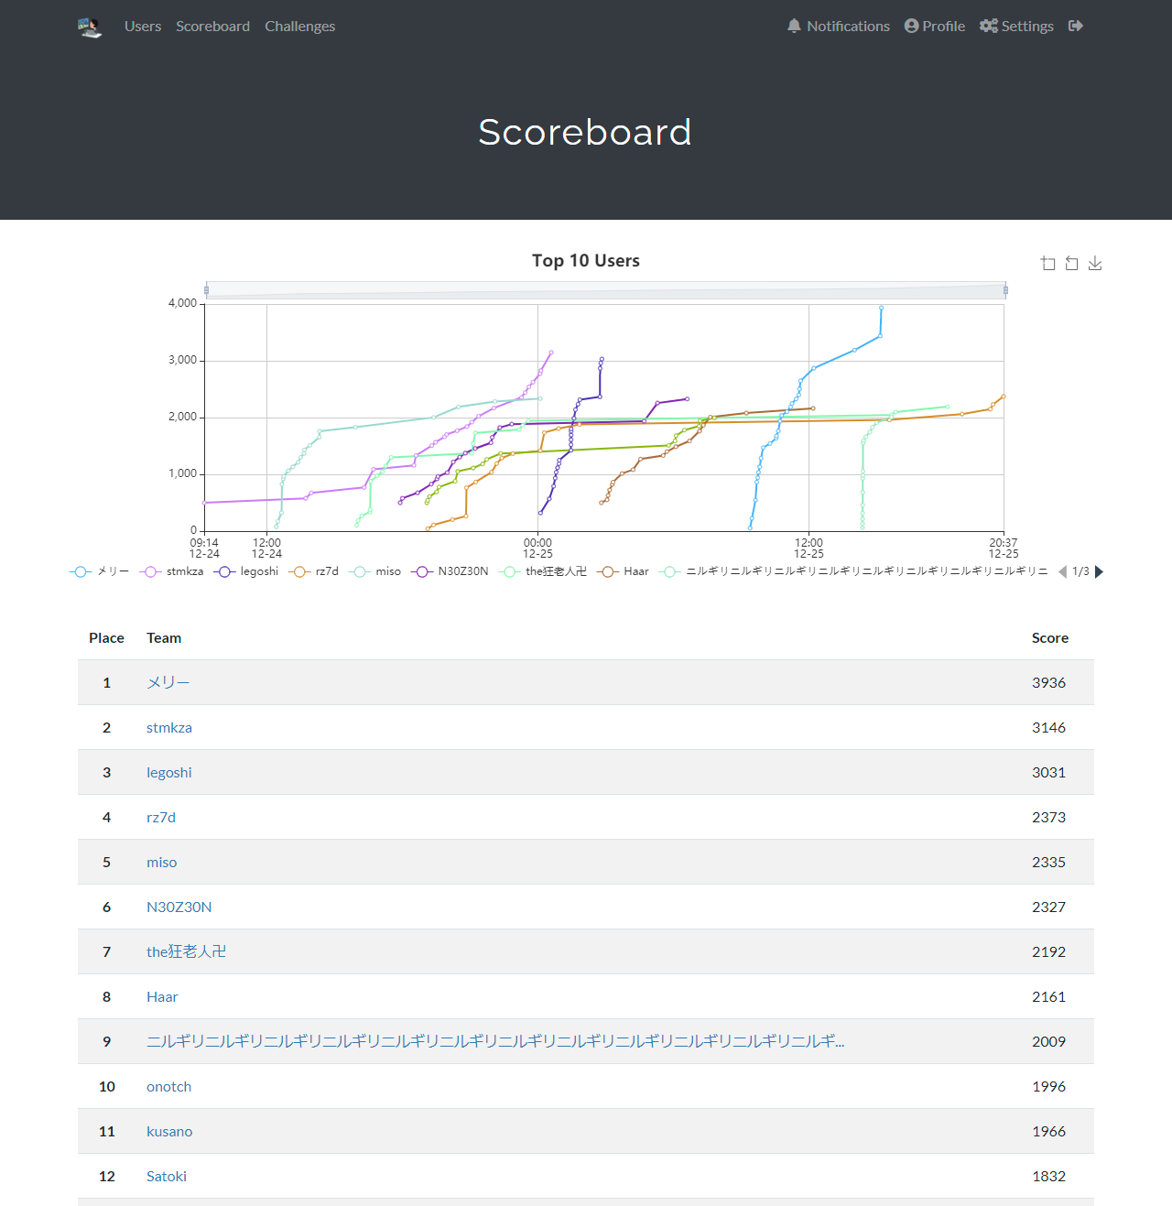This screenshot has width=1172, height=1206.
Task: Open the kusano team link
Action: (169, 1131)
